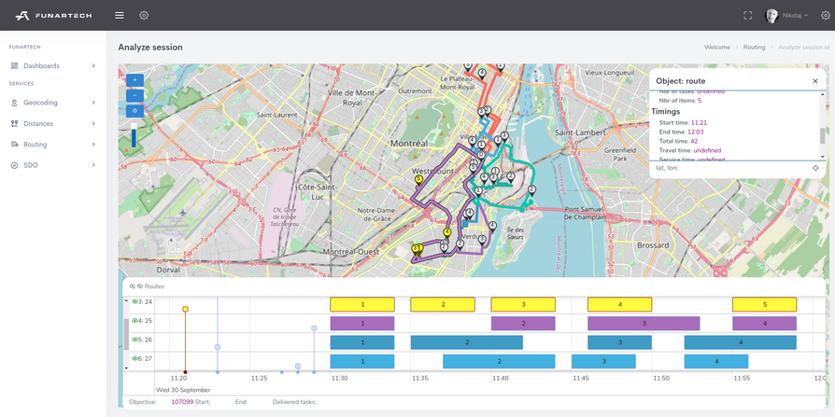Zoom in on the map

pos(134,80)
